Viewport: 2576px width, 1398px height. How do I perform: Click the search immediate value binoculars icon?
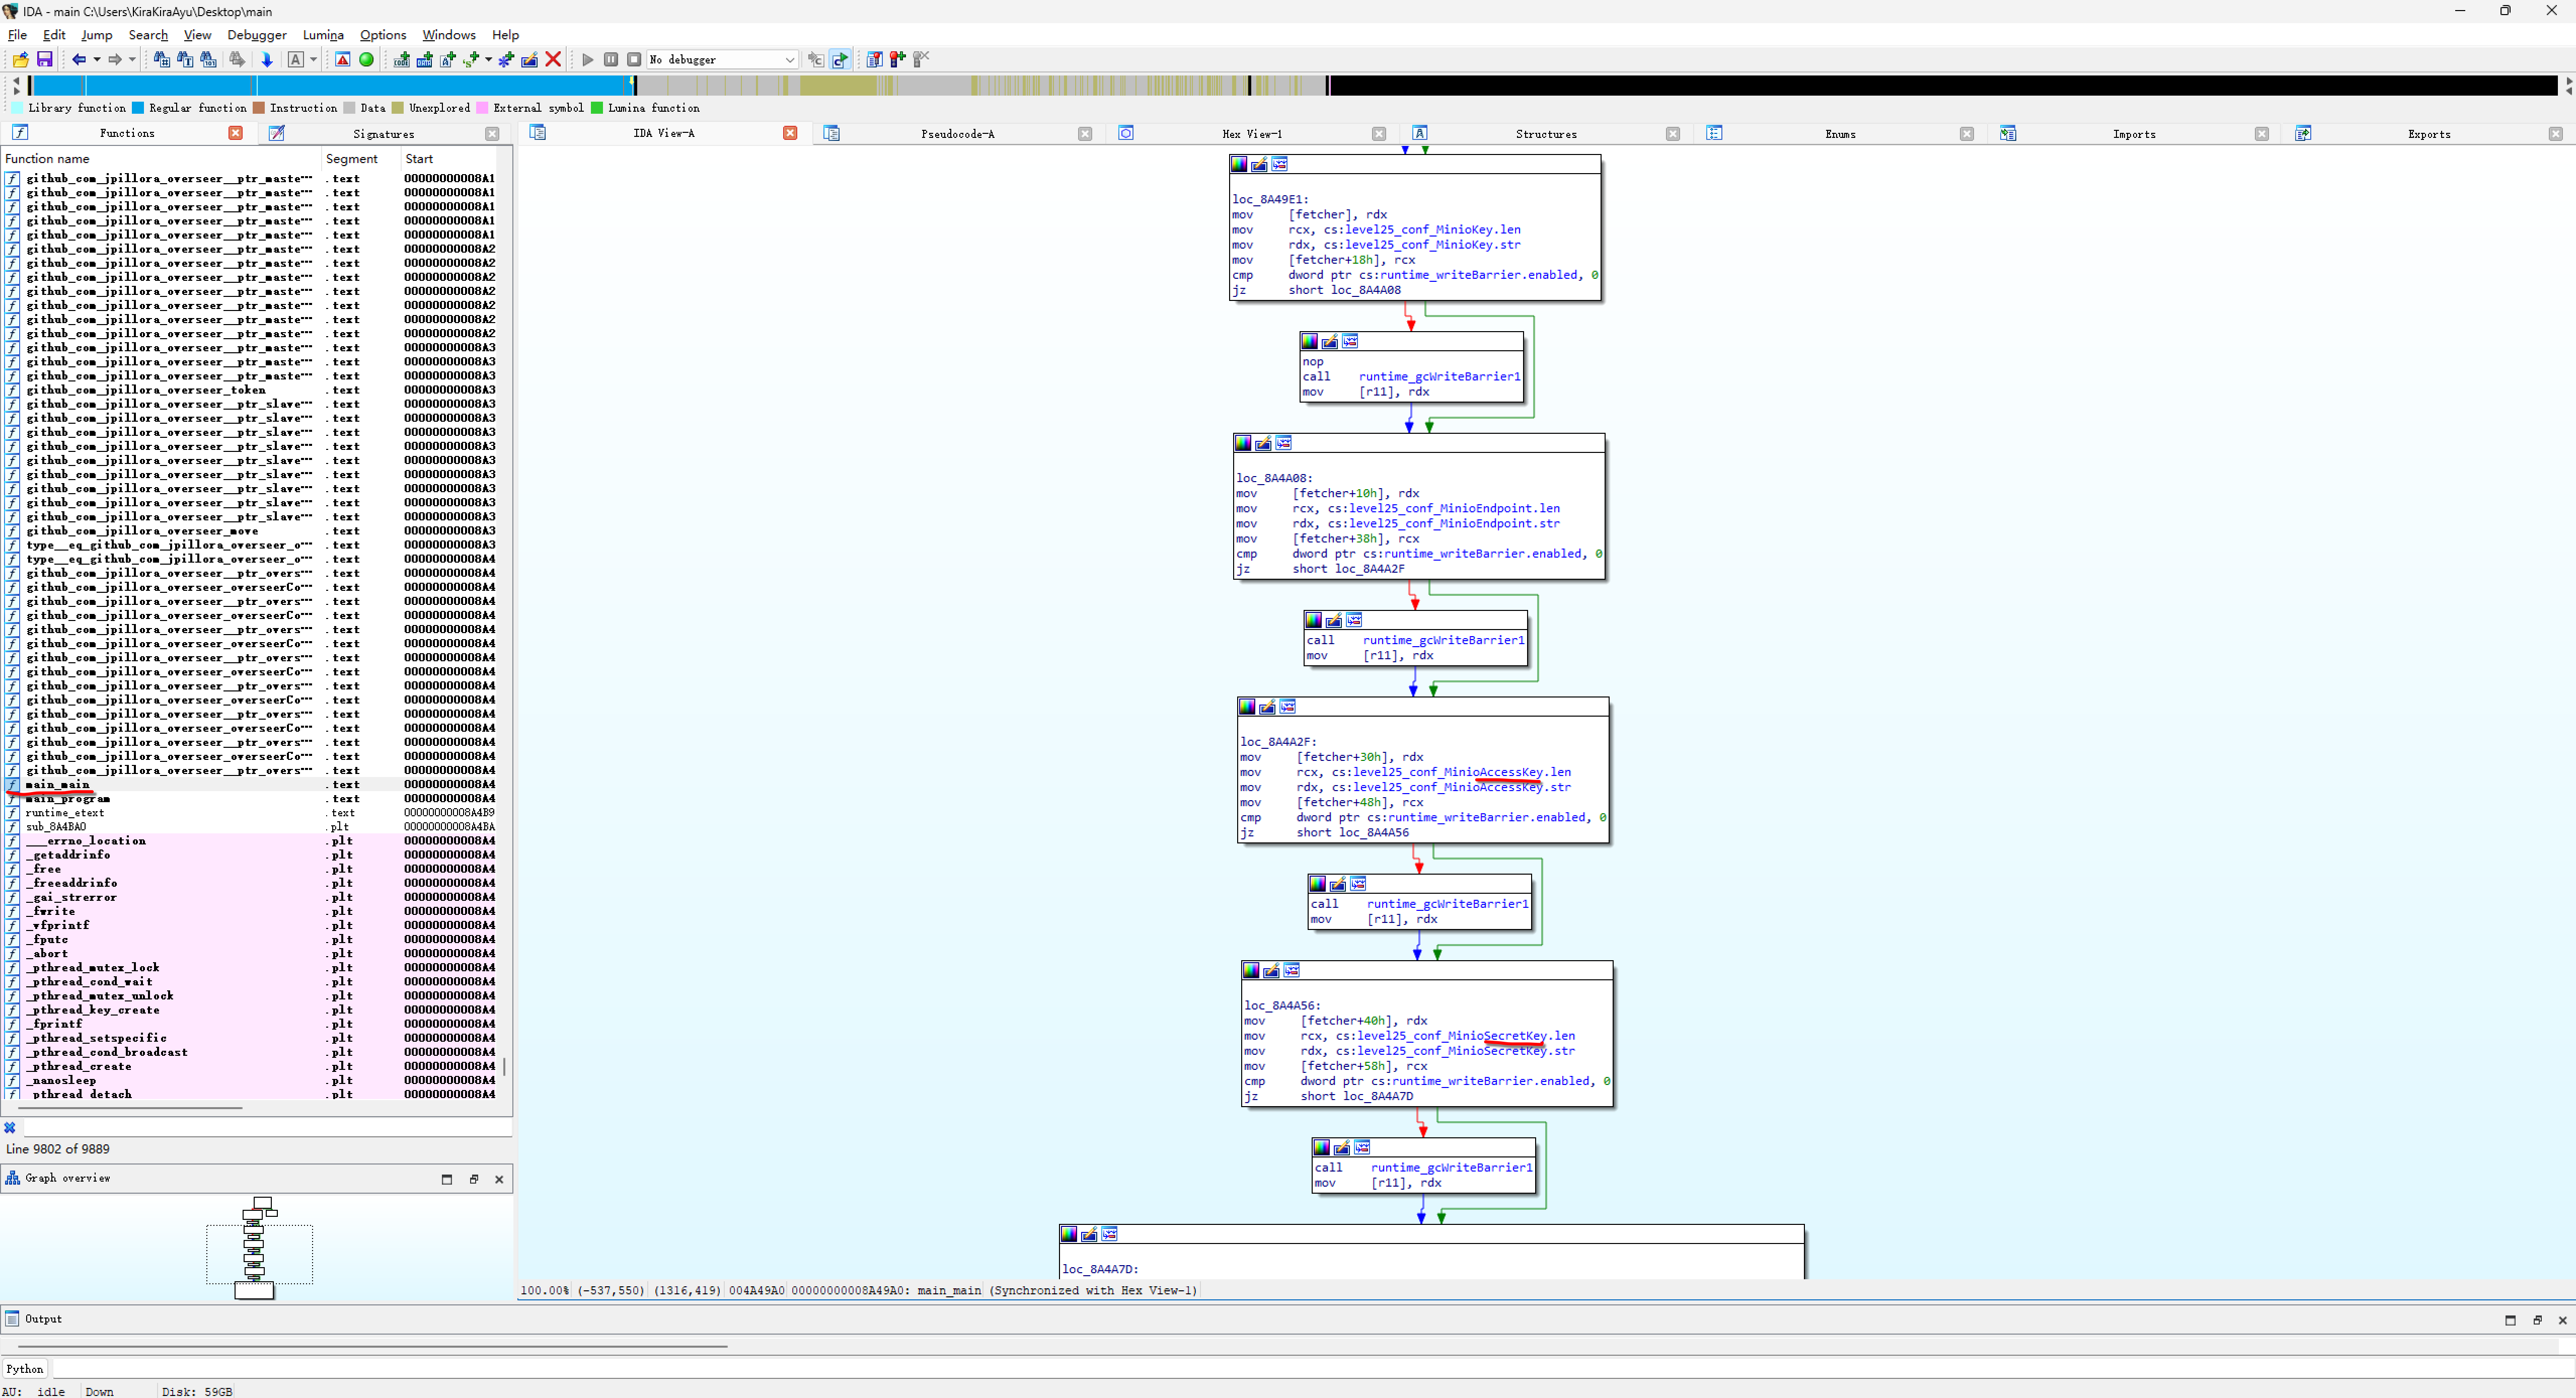(x=161, y=60)
